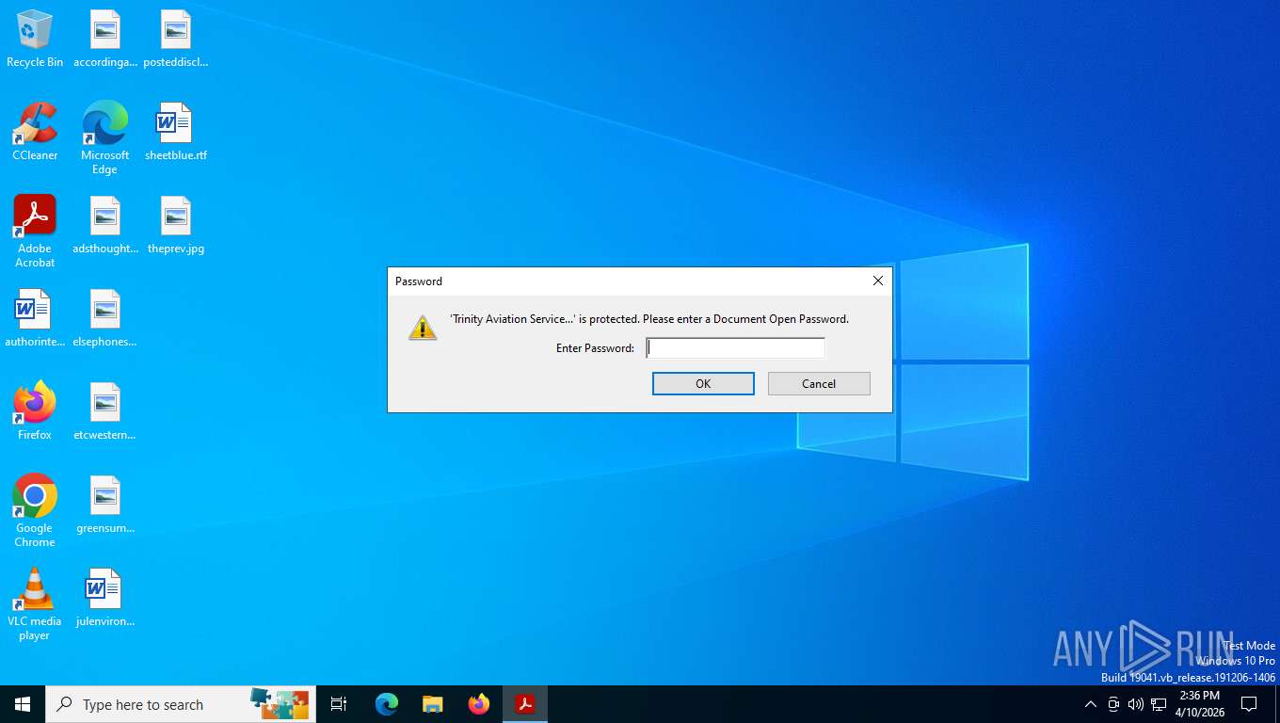Select the etcwestern... image file
This screenshot has height=723, width=1280.
click(x=104, y=411)
